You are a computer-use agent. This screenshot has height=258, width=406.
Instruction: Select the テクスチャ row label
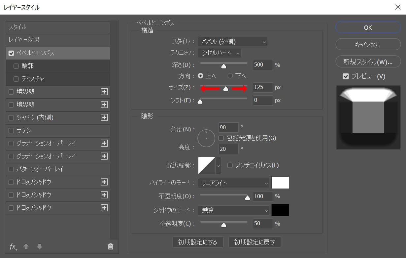pyautogui.click(x=33, y=79)
